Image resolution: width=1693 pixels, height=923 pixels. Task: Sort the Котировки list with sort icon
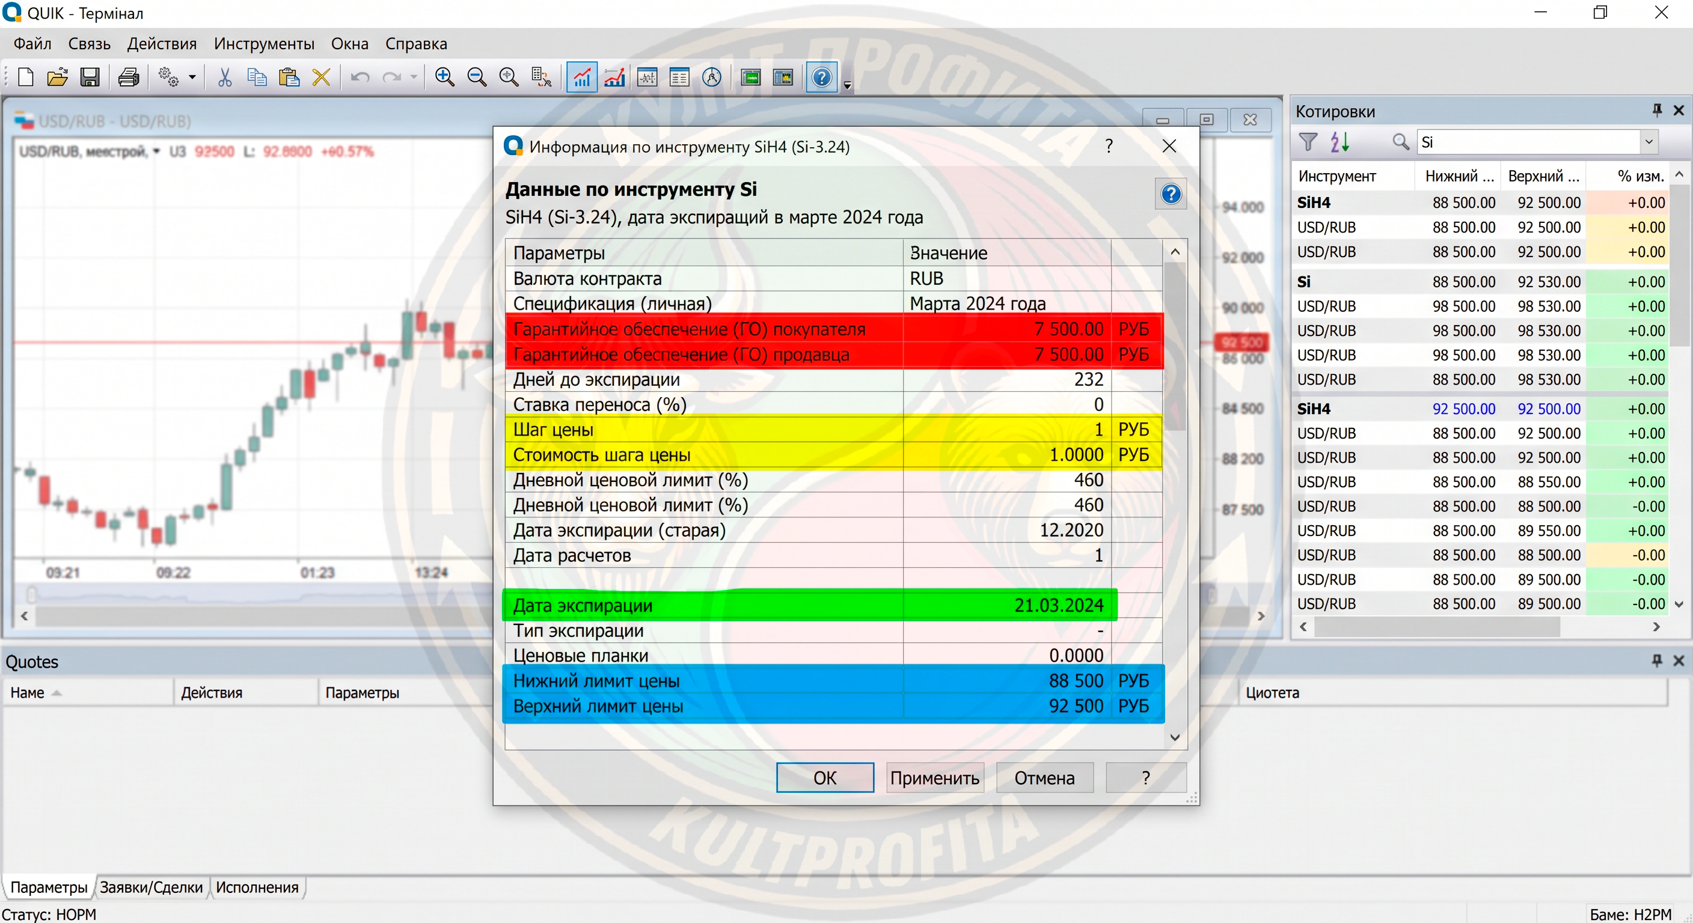(x=1339, y=142)
